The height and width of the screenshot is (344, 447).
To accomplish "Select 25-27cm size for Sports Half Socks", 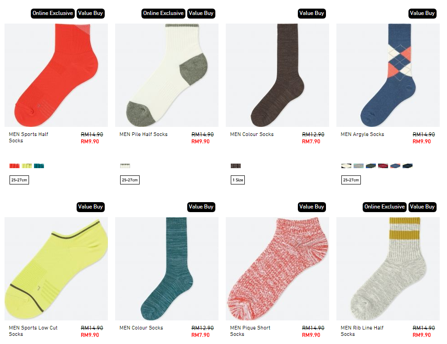I will click(19, 180).
